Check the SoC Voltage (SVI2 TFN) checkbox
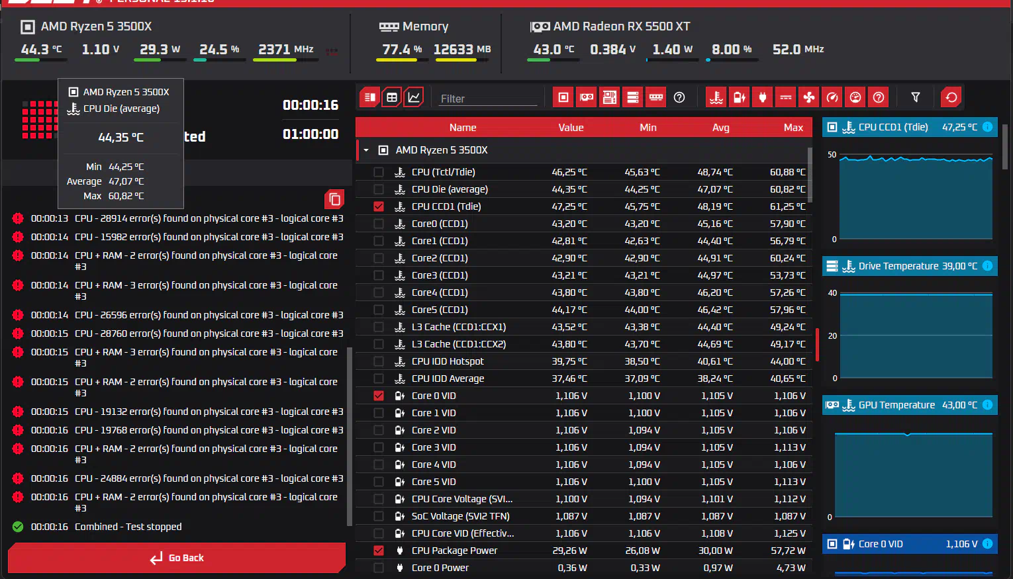Screen dimensions: 1013x579 379,516
